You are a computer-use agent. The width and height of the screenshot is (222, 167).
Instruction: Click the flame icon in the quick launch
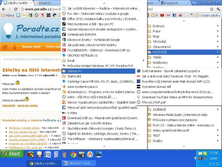click(90, 154)
